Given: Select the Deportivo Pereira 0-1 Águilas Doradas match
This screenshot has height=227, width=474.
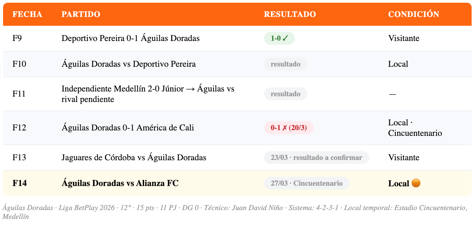Looking at the screenshot, I should coord(131,38).
